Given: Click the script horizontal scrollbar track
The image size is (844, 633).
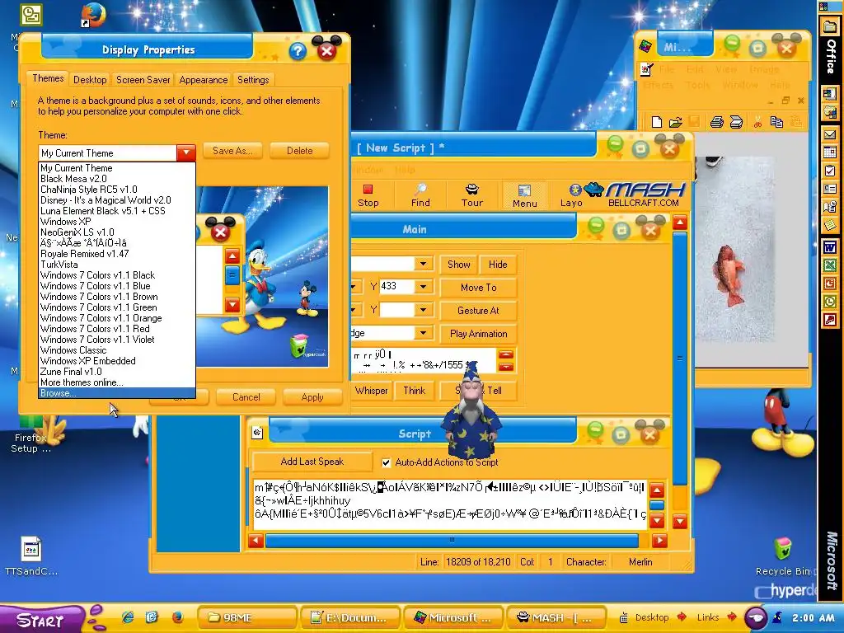Looking at the screenshot, I should [x=452, y=540].
